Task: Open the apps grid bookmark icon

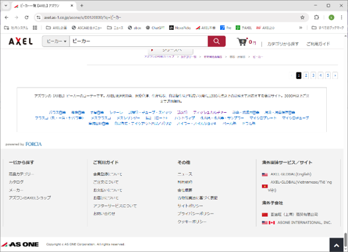Action: [x=35, y=28]
